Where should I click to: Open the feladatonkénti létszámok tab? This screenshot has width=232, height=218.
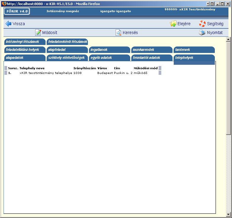point(67,42)
